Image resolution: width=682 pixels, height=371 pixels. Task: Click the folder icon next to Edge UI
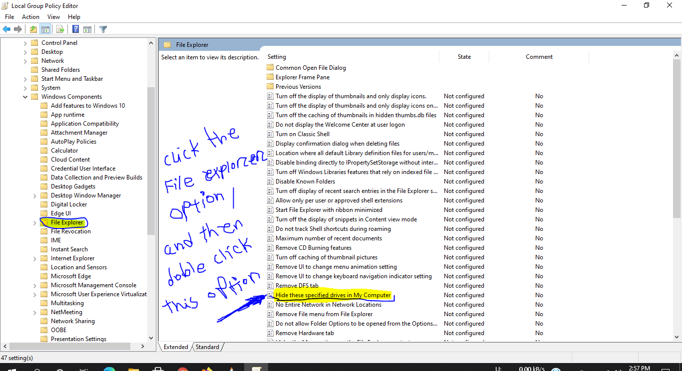(44, 213)
